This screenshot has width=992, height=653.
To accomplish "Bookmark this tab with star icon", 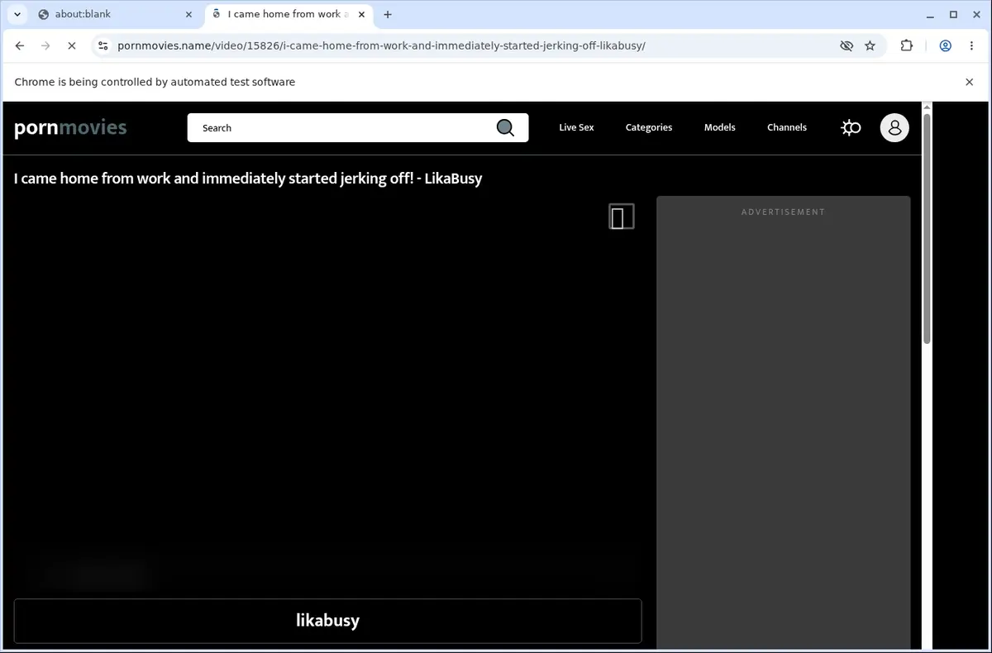I will tap(870, 45).
